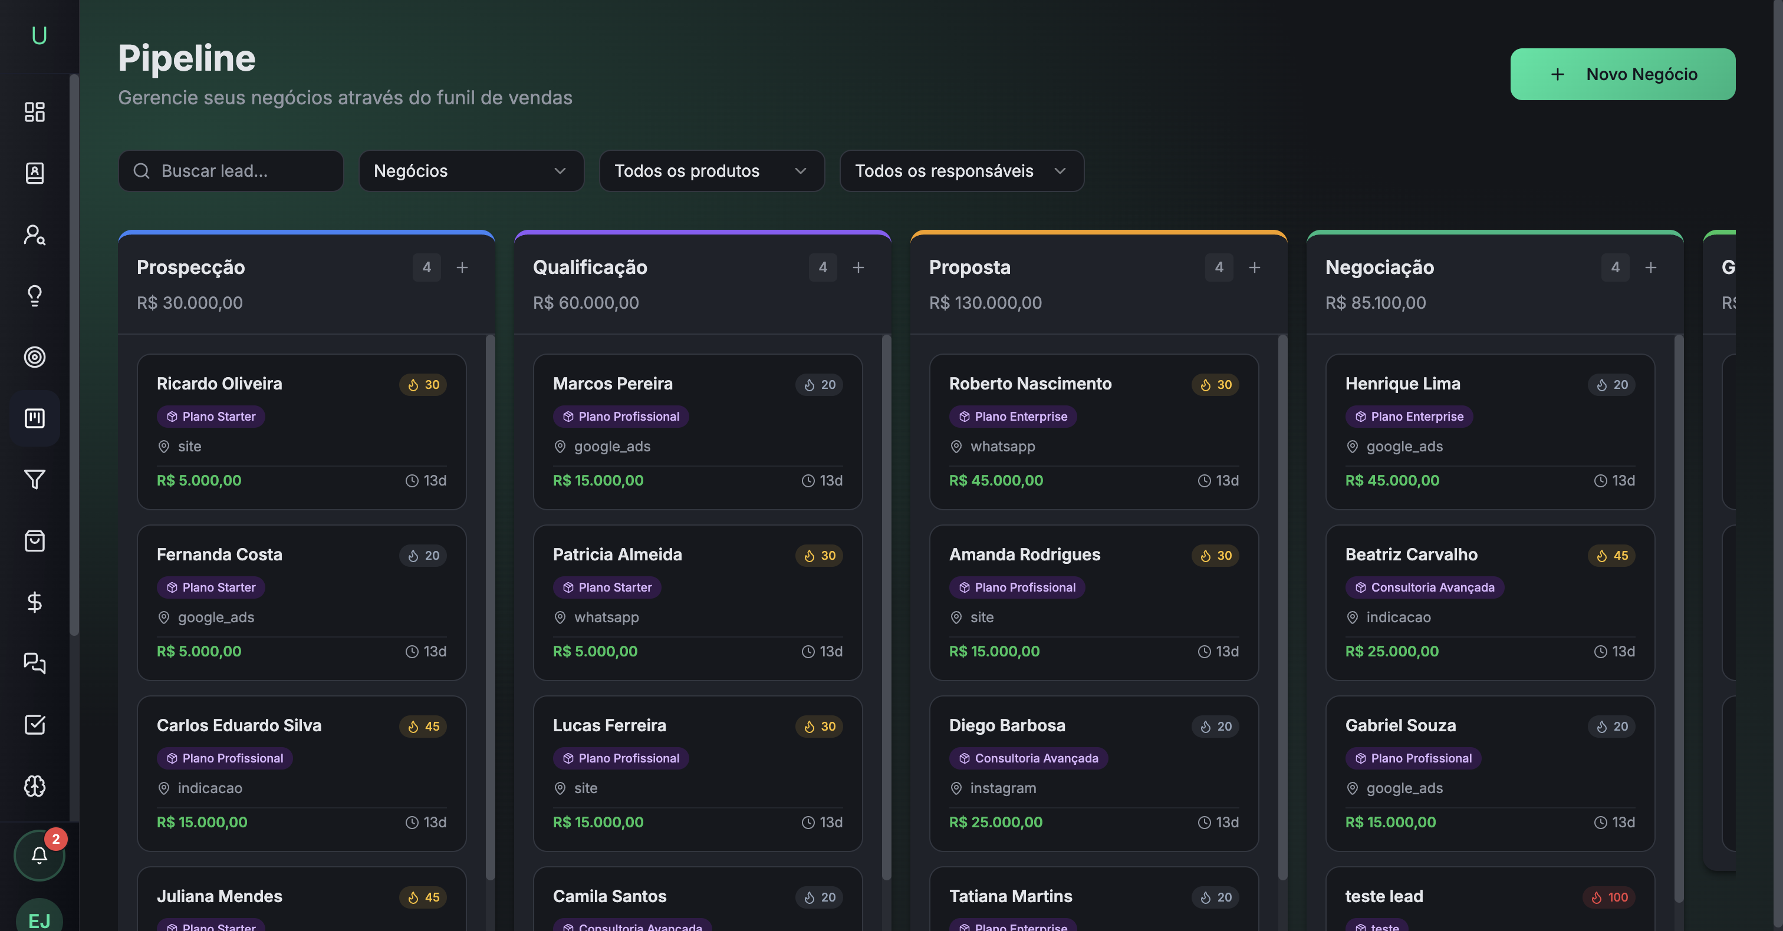
Task: Open the checkbox tasks icon in sidebar
Action: (x=35, y=724)
